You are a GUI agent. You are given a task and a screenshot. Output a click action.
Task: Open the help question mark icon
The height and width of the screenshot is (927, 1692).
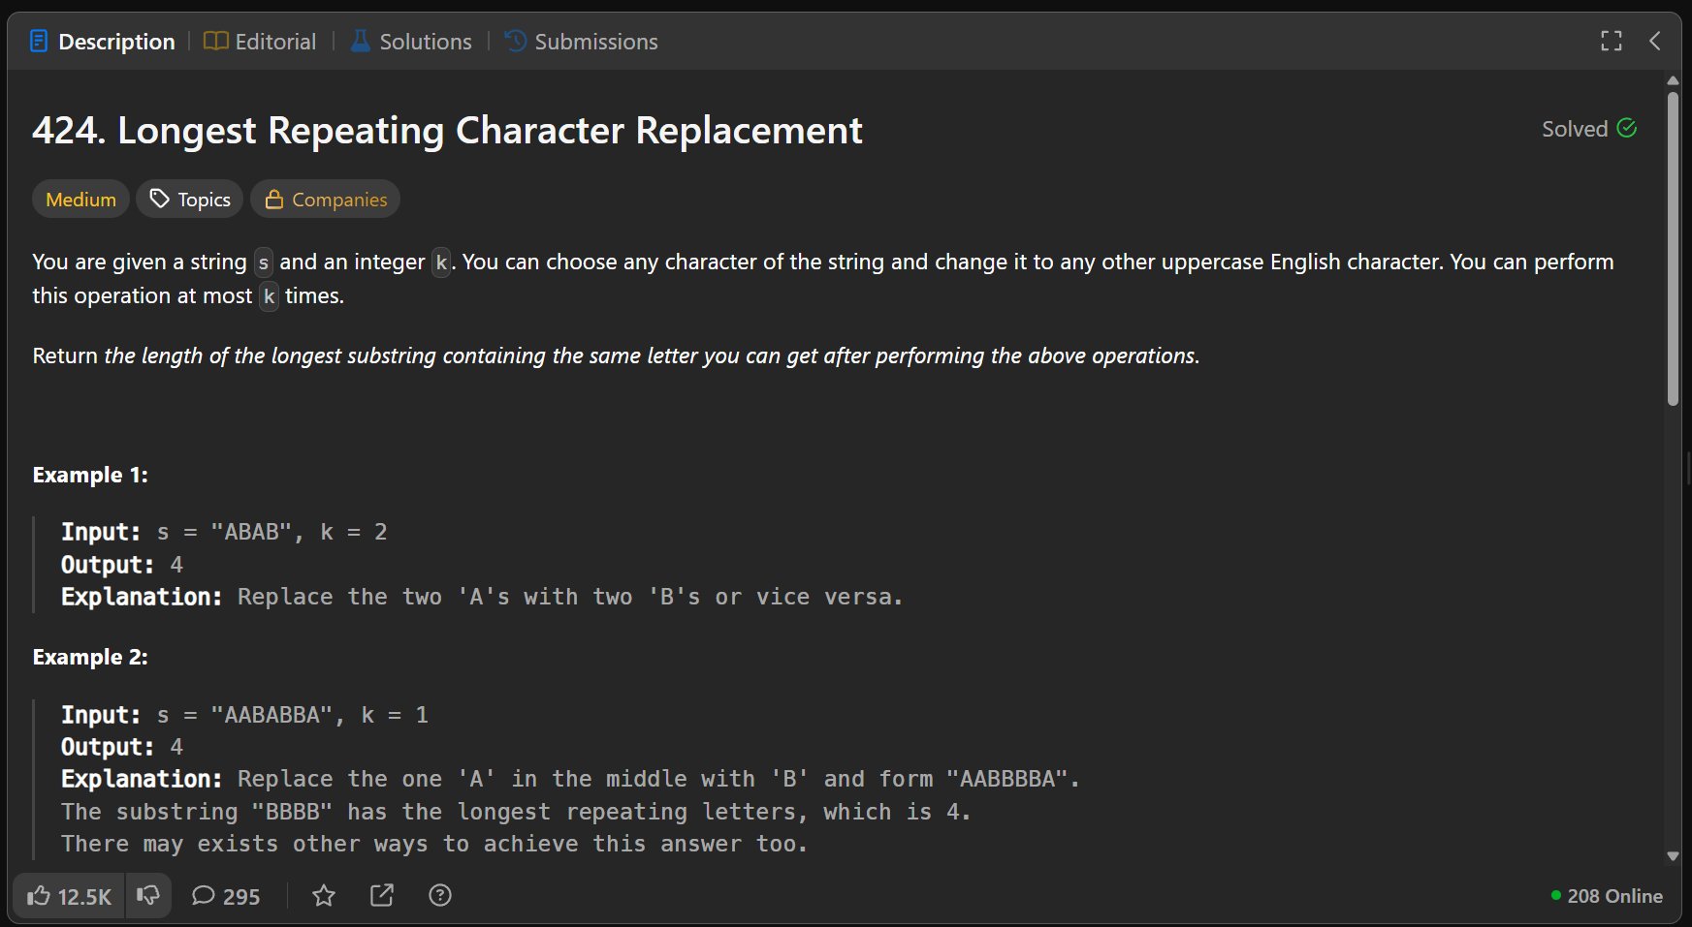coord(440,896)
